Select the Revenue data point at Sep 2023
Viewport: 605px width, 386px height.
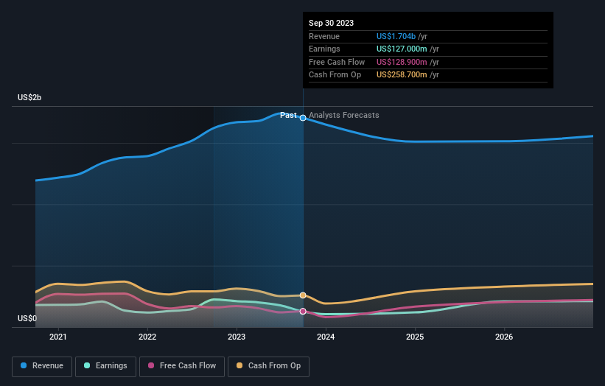[303, 118]
